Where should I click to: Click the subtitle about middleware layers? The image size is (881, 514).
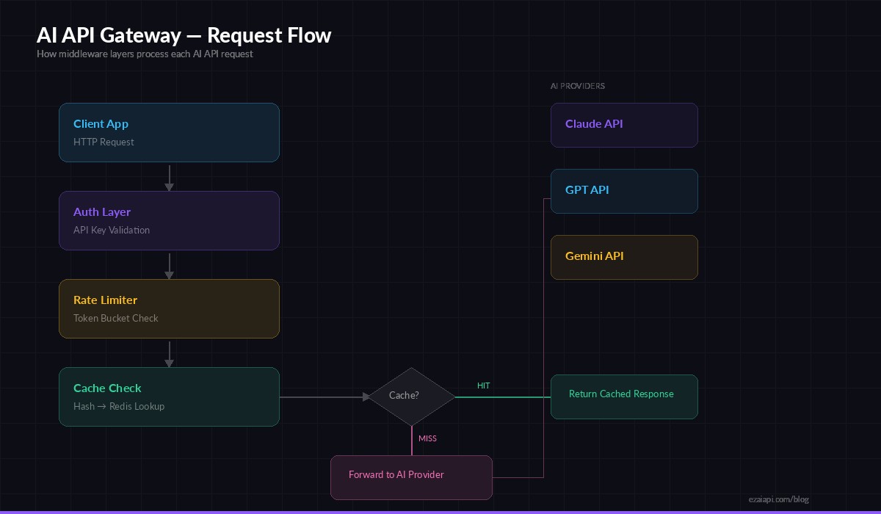tap(145, 54)
